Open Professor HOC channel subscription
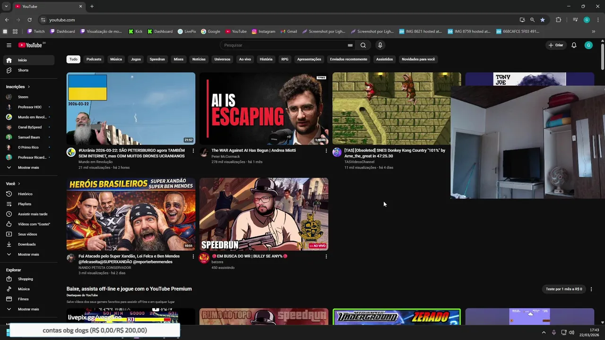605x340 pixels. 29,107
